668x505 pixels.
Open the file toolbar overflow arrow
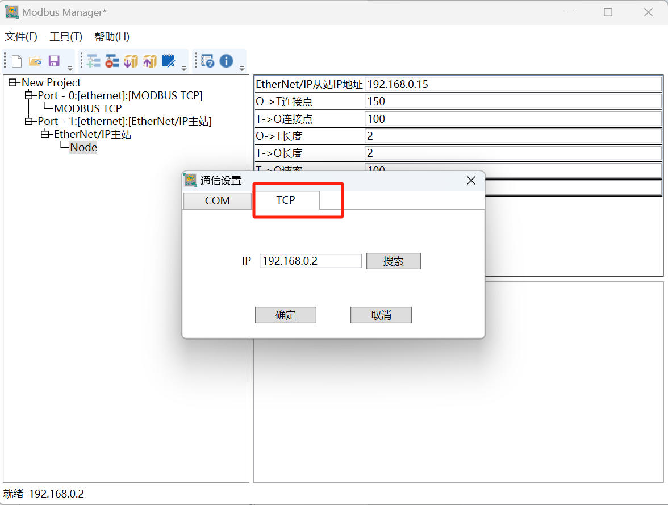pos(70,68)
